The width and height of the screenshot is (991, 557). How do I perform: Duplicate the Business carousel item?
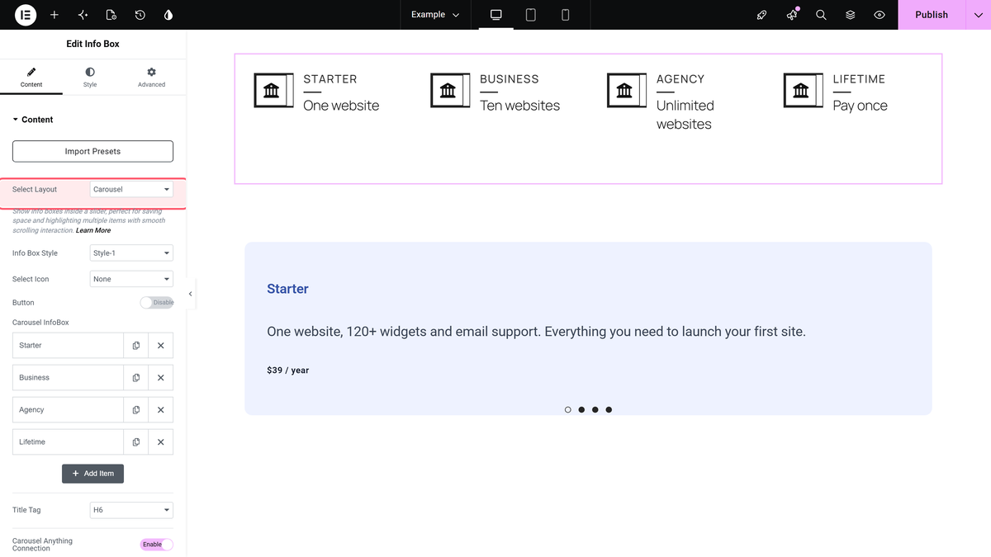pos(136,378)
